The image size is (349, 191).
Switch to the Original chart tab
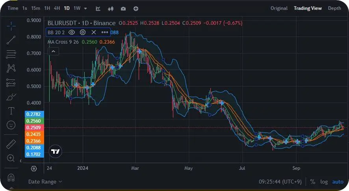tap(279, 8)
